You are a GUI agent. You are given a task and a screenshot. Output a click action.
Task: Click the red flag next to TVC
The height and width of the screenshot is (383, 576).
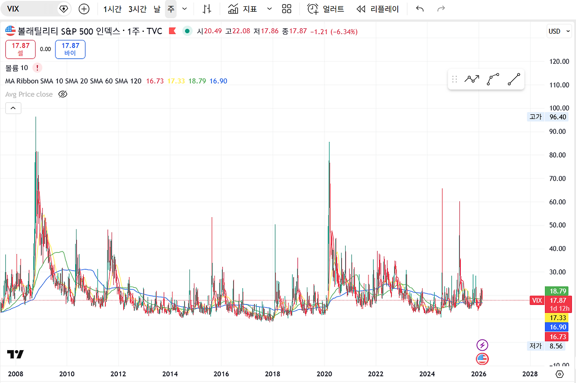172,31
